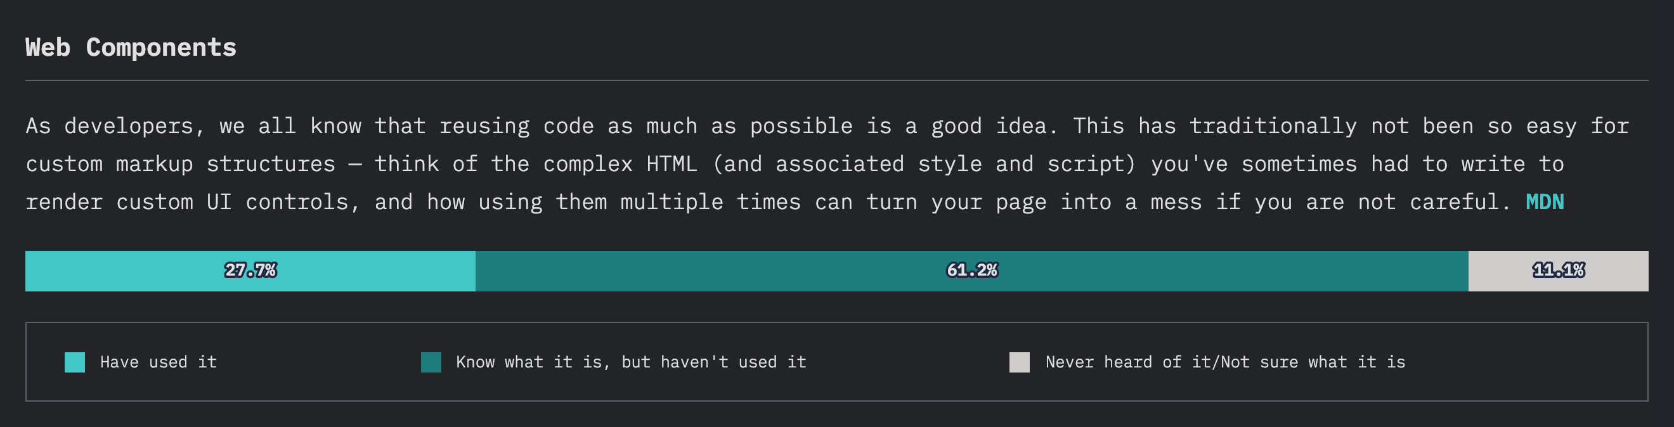The width and height of the screenshot is (1674, 427).
Task: Select the grey 'Never heard of it' swatch
Action: coord(1019,362)
